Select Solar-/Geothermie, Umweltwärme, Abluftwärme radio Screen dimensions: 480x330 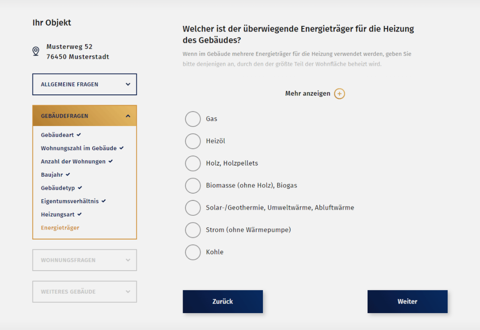click(193, 208)
